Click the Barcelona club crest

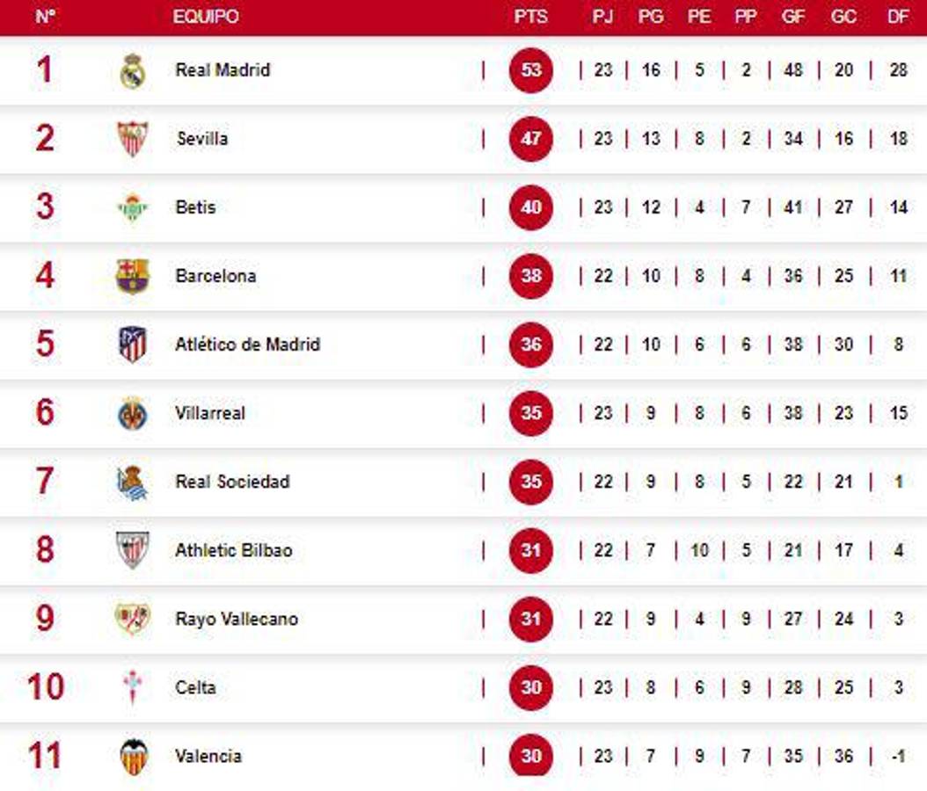pyautogui.click(x=133, y=276)
